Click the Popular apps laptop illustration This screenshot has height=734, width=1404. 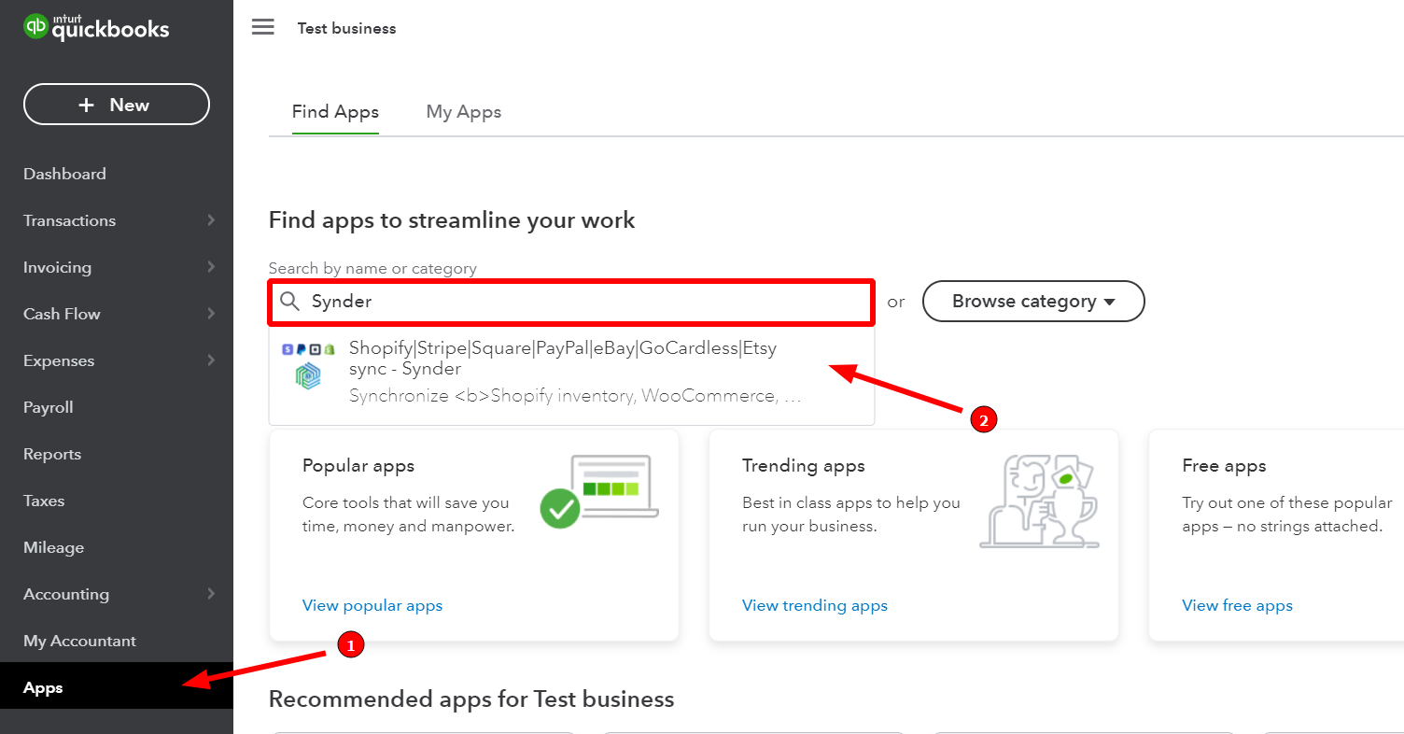[599, 491]
